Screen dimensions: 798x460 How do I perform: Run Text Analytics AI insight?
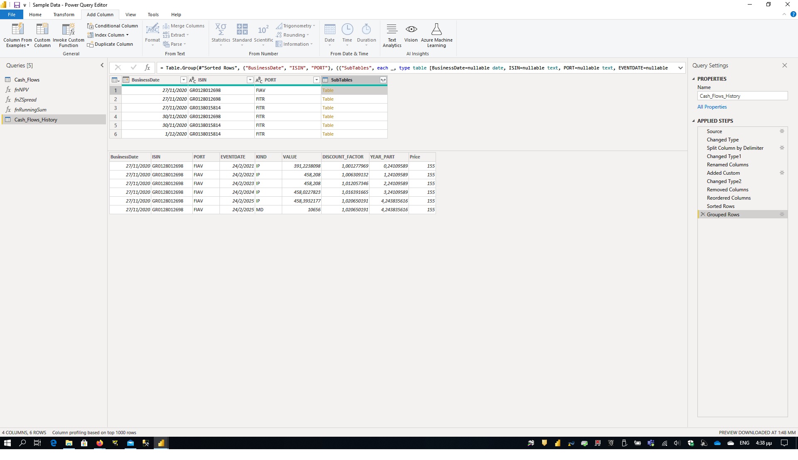click(392, 35)
